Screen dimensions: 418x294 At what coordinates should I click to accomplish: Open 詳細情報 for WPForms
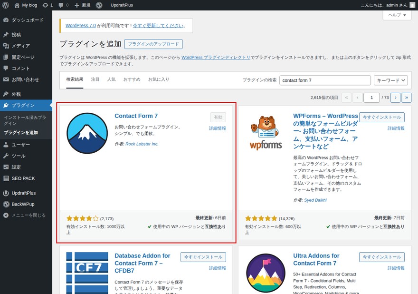396,128
